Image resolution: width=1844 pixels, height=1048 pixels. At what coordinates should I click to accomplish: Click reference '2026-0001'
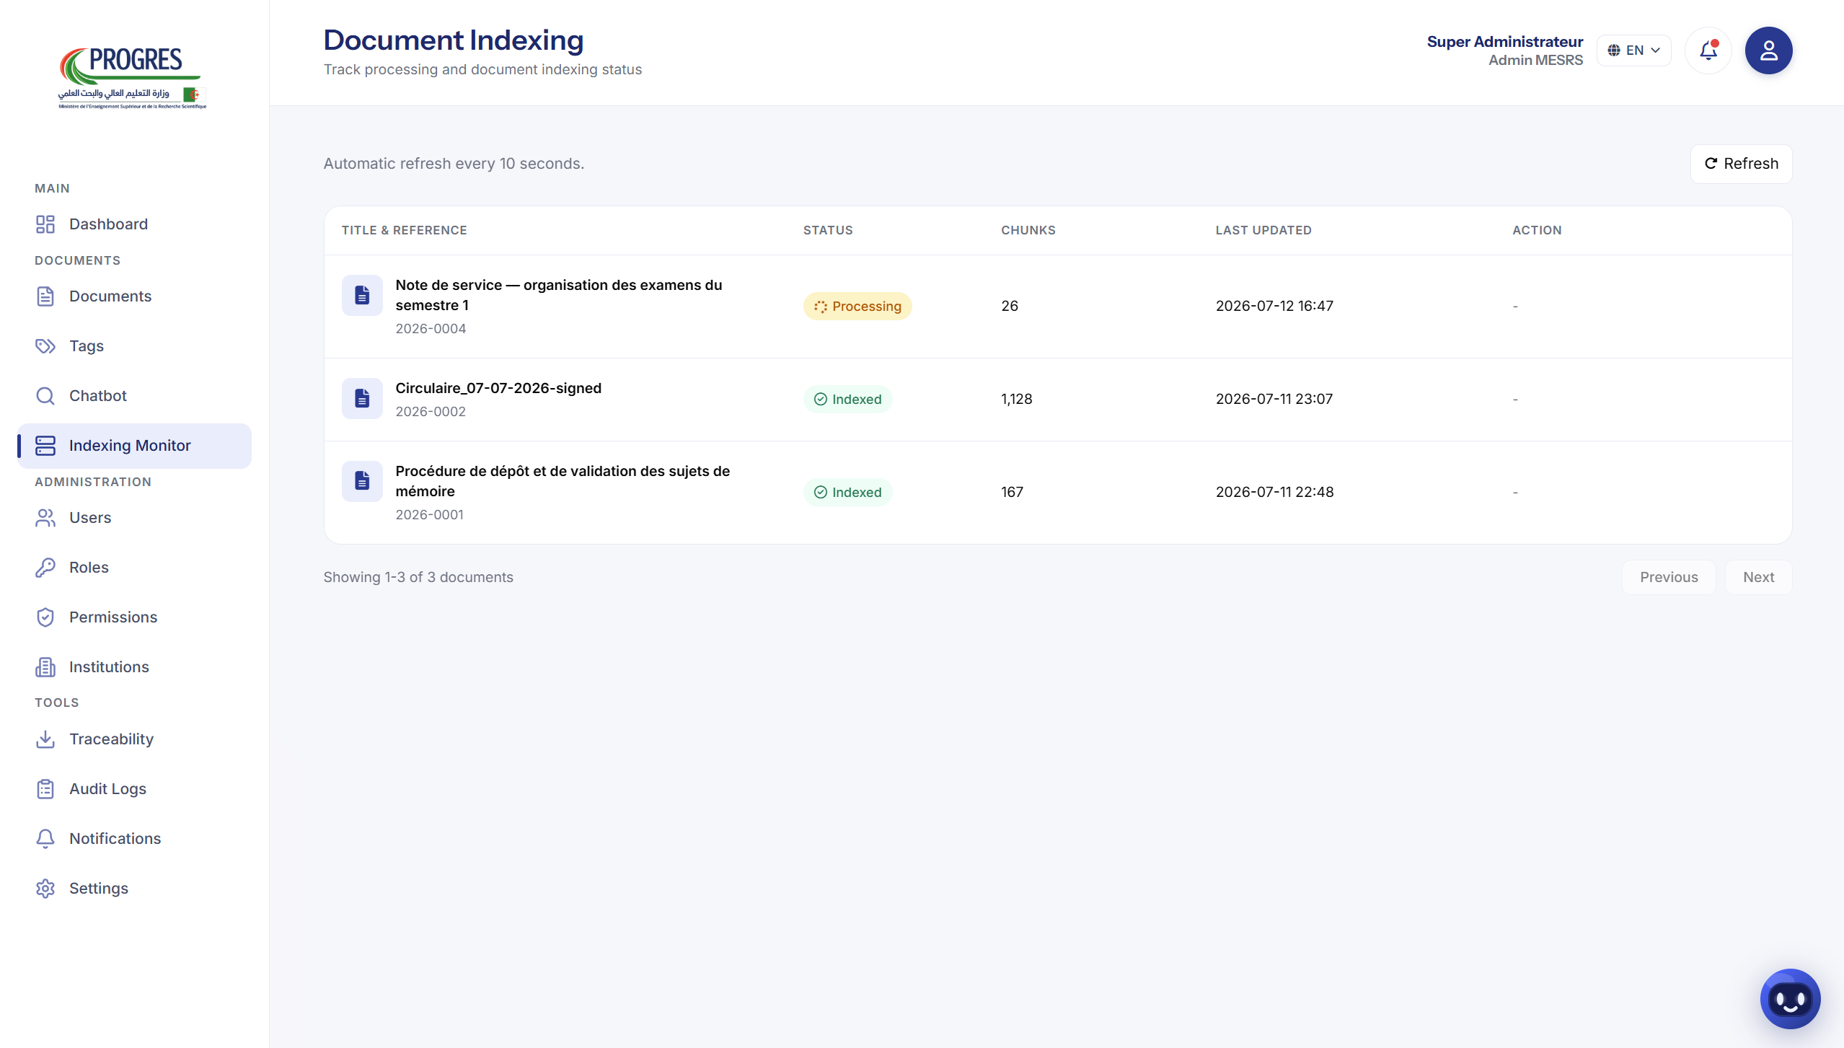click(x=430, y=515)
